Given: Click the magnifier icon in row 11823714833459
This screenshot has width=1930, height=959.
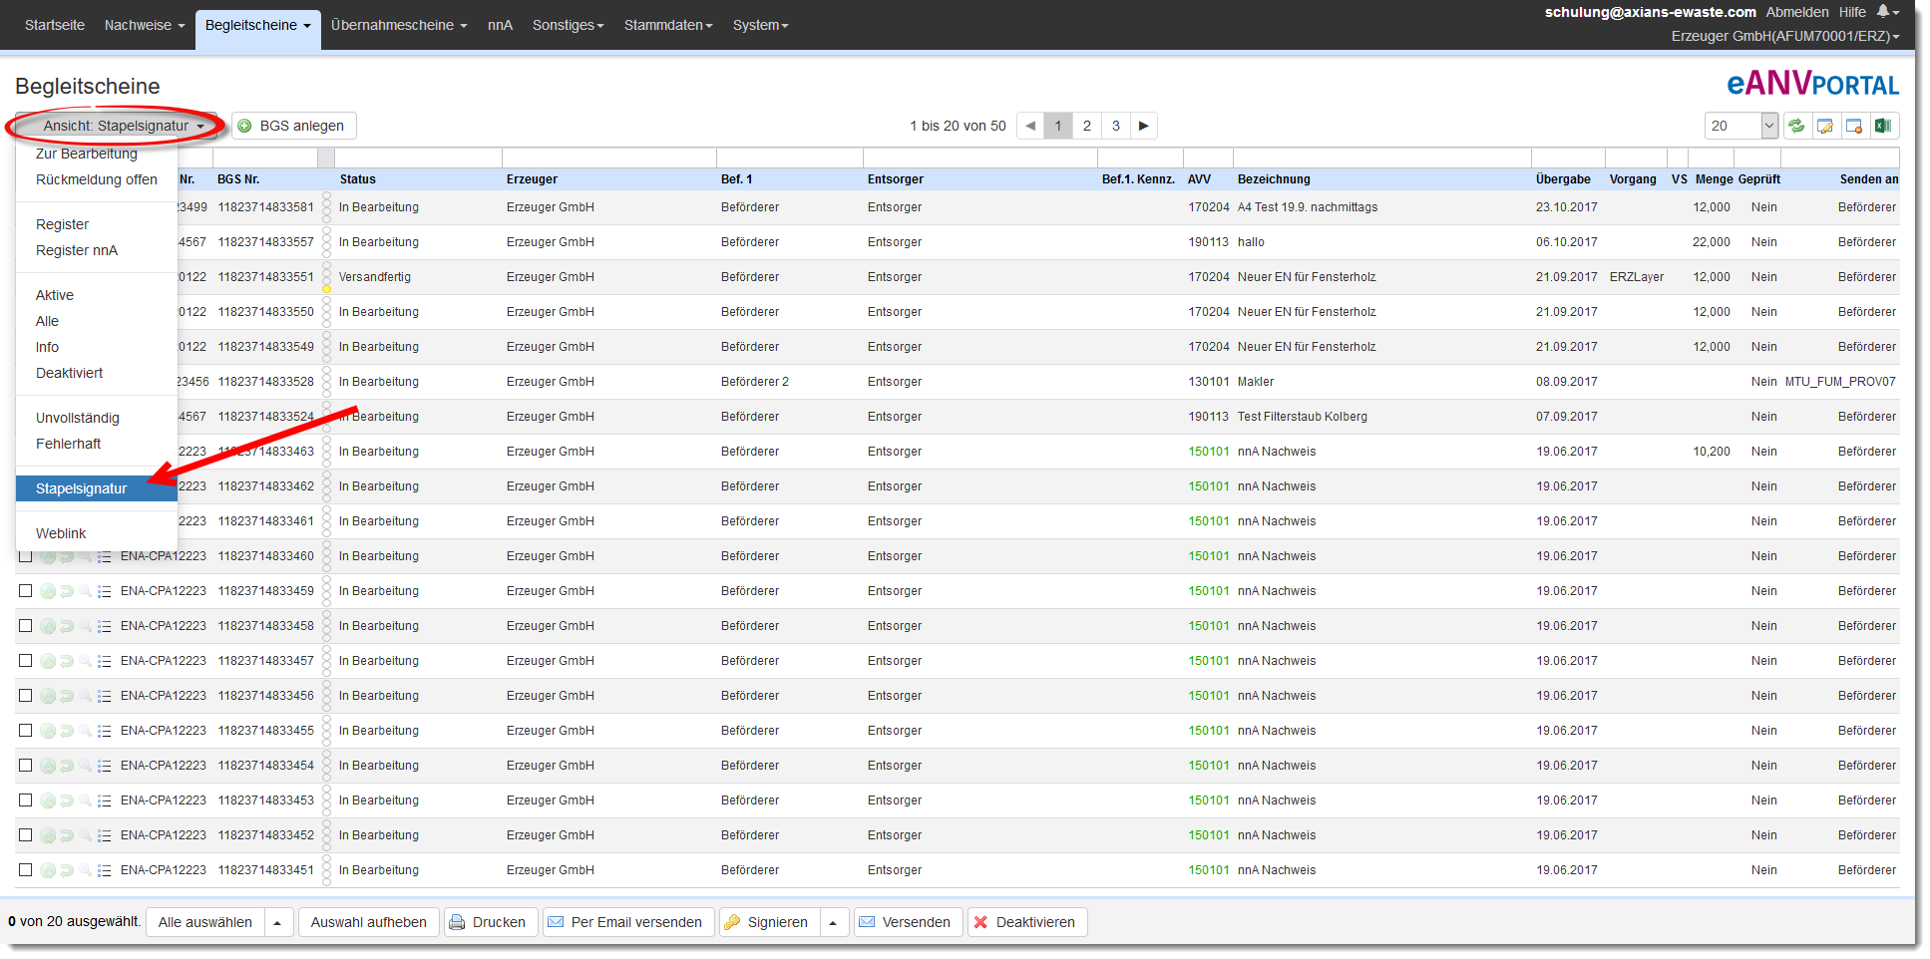Looking at the screenshot, I should tap(85, 591).
